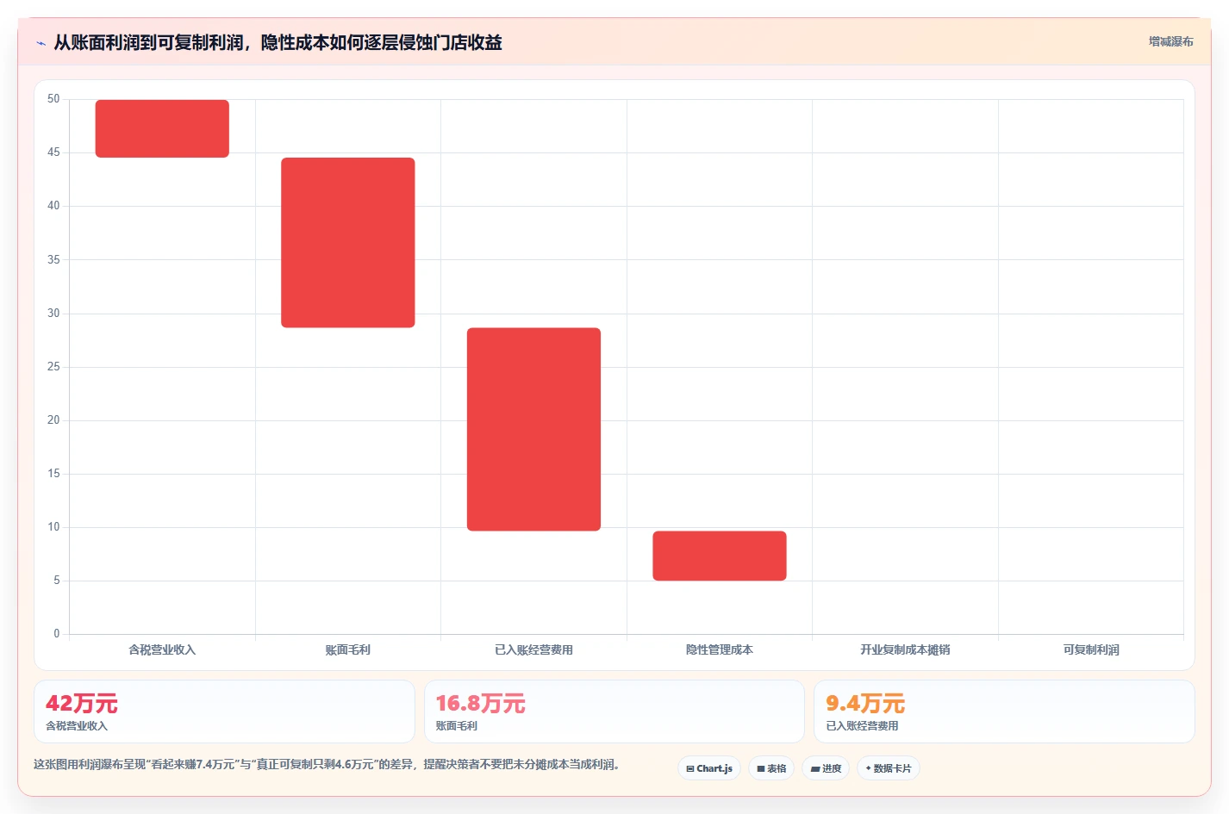1229x814 pixels.
Task: Click the red 已入账经营费用 waterfall bar
Action: pos(533,429)
